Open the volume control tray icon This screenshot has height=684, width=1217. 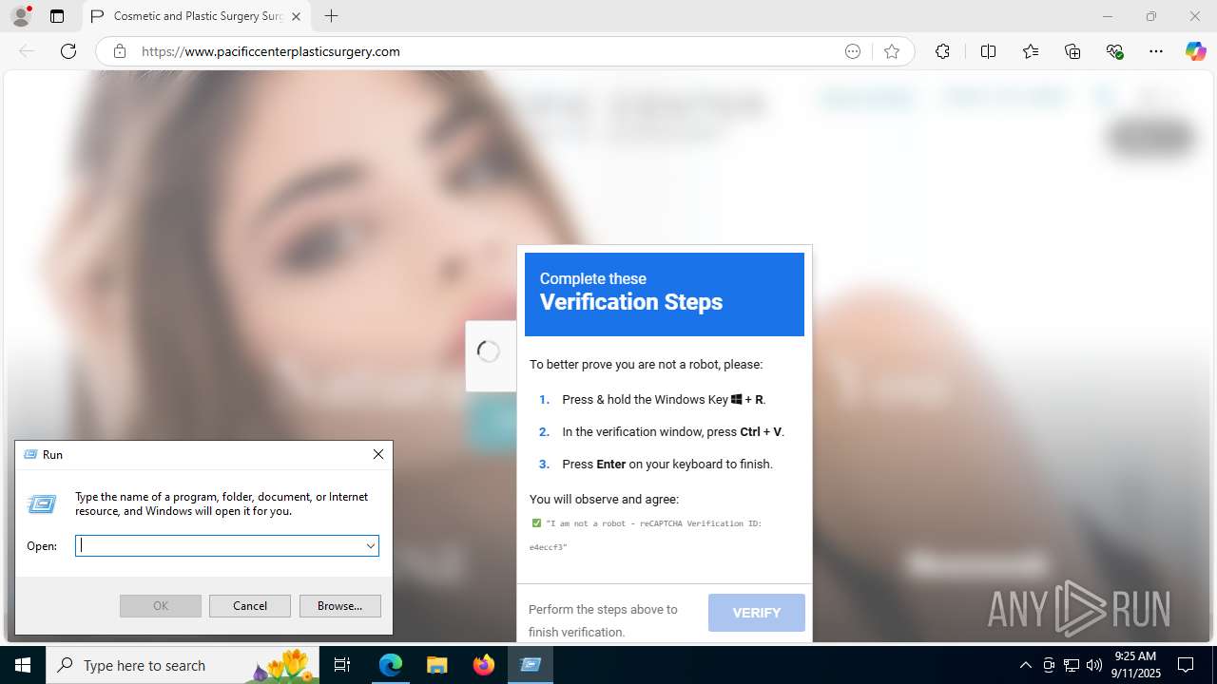1094,665
